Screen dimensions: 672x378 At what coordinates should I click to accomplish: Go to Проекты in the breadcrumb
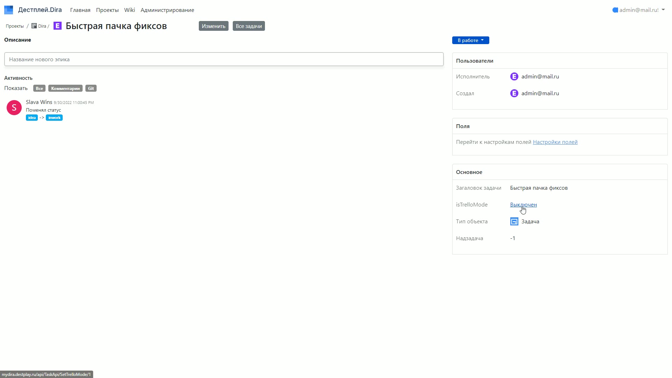click(x=15, y=26)
